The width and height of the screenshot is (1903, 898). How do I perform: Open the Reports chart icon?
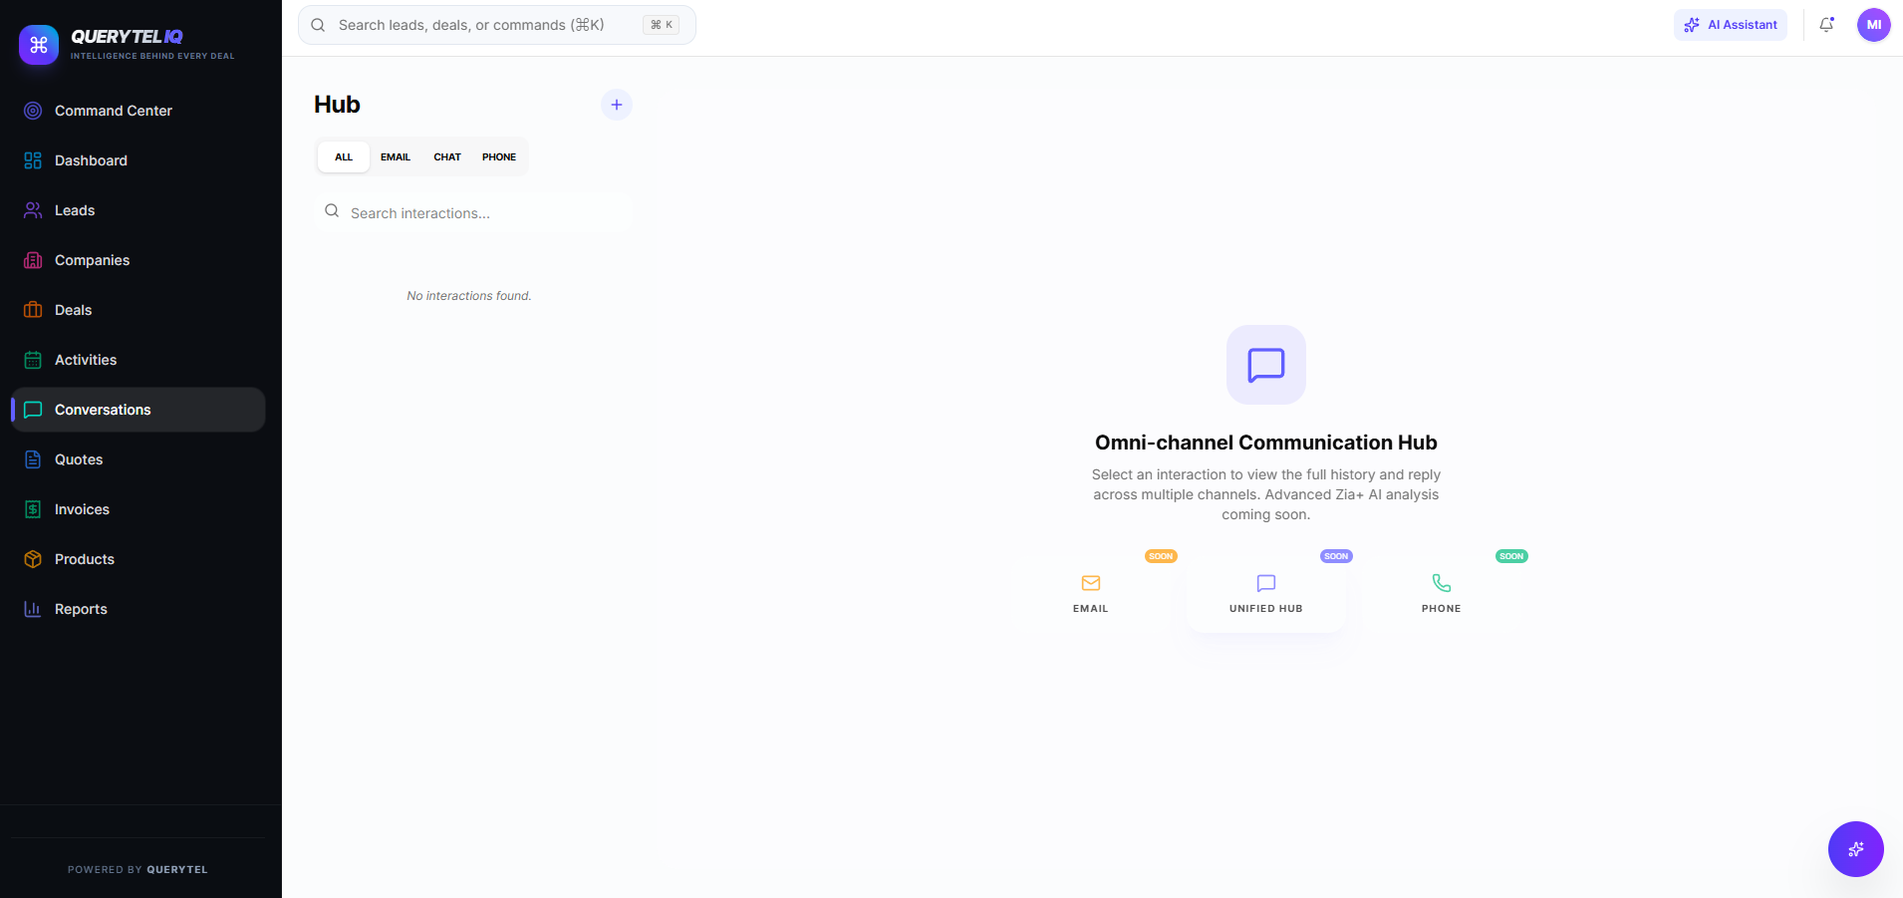33,608
